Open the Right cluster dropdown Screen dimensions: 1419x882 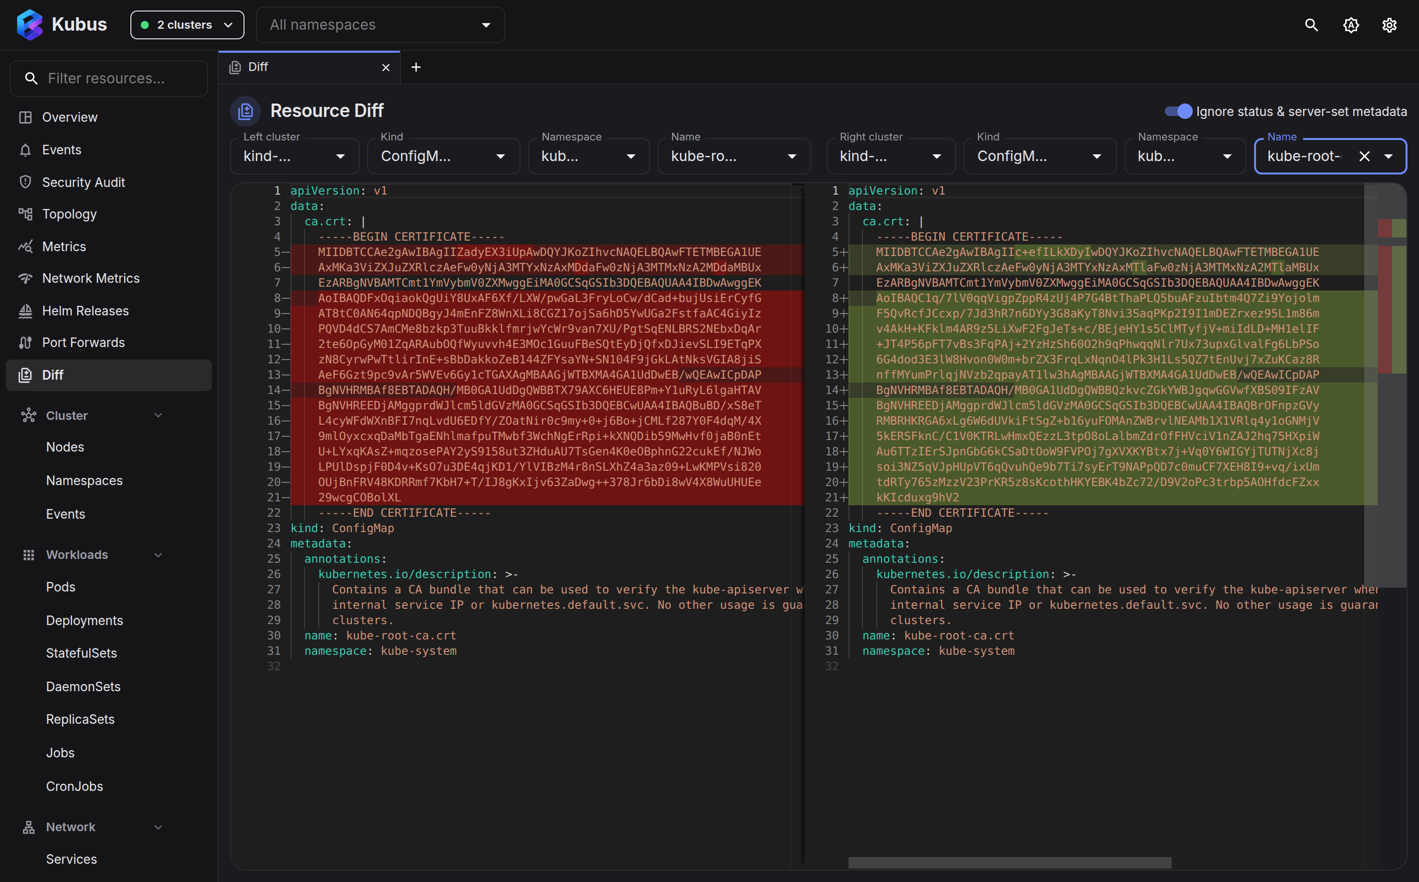coord(891,156)
